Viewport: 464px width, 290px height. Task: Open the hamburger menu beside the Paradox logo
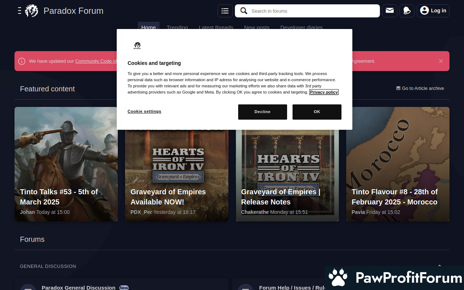pyautogui.click(x=20, y=11)
